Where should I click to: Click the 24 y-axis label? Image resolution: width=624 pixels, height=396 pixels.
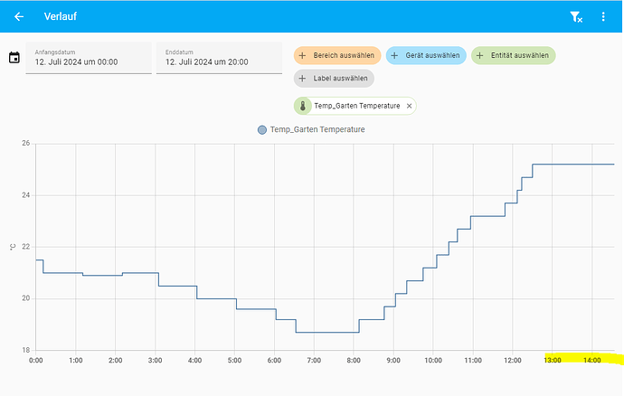[x=26, y=195]
